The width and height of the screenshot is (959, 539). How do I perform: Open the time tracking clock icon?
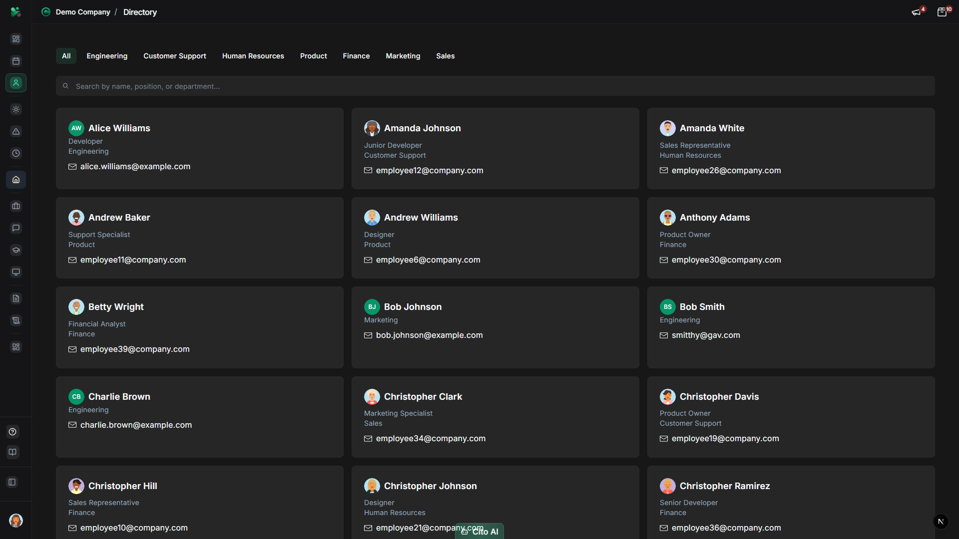pos(15,154)
